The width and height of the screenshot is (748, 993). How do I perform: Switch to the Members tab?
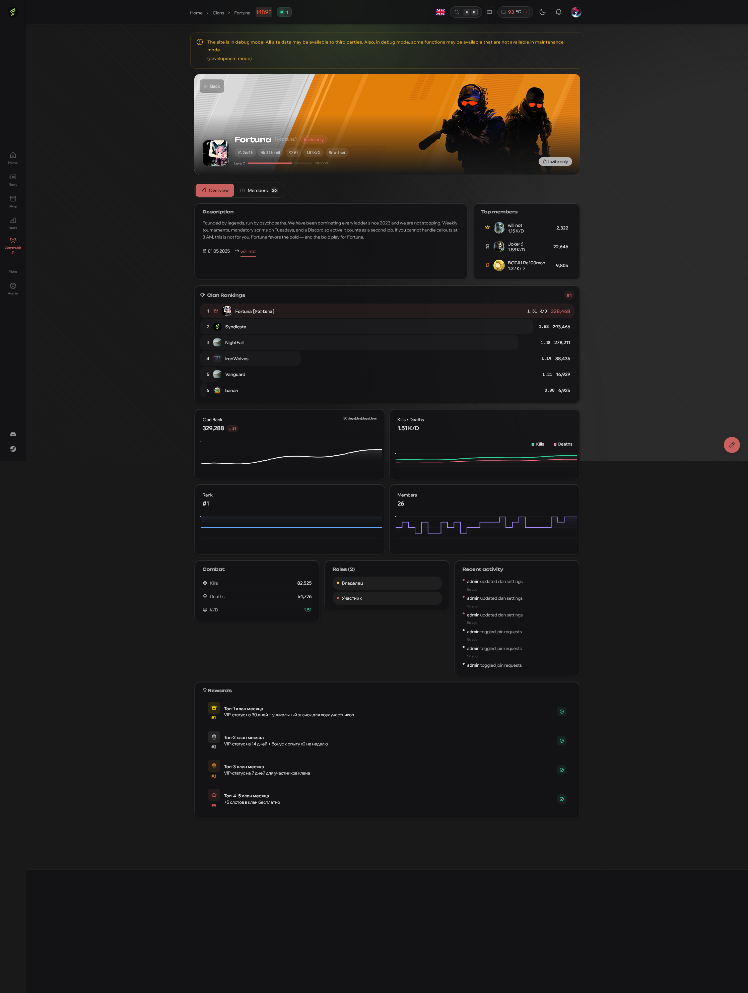pos(259,190)
